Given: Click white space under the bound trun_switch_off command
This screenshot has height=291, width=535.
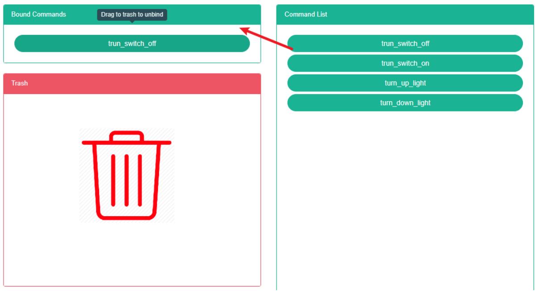Looking at the screenshot, I should [x=132, y=57].
